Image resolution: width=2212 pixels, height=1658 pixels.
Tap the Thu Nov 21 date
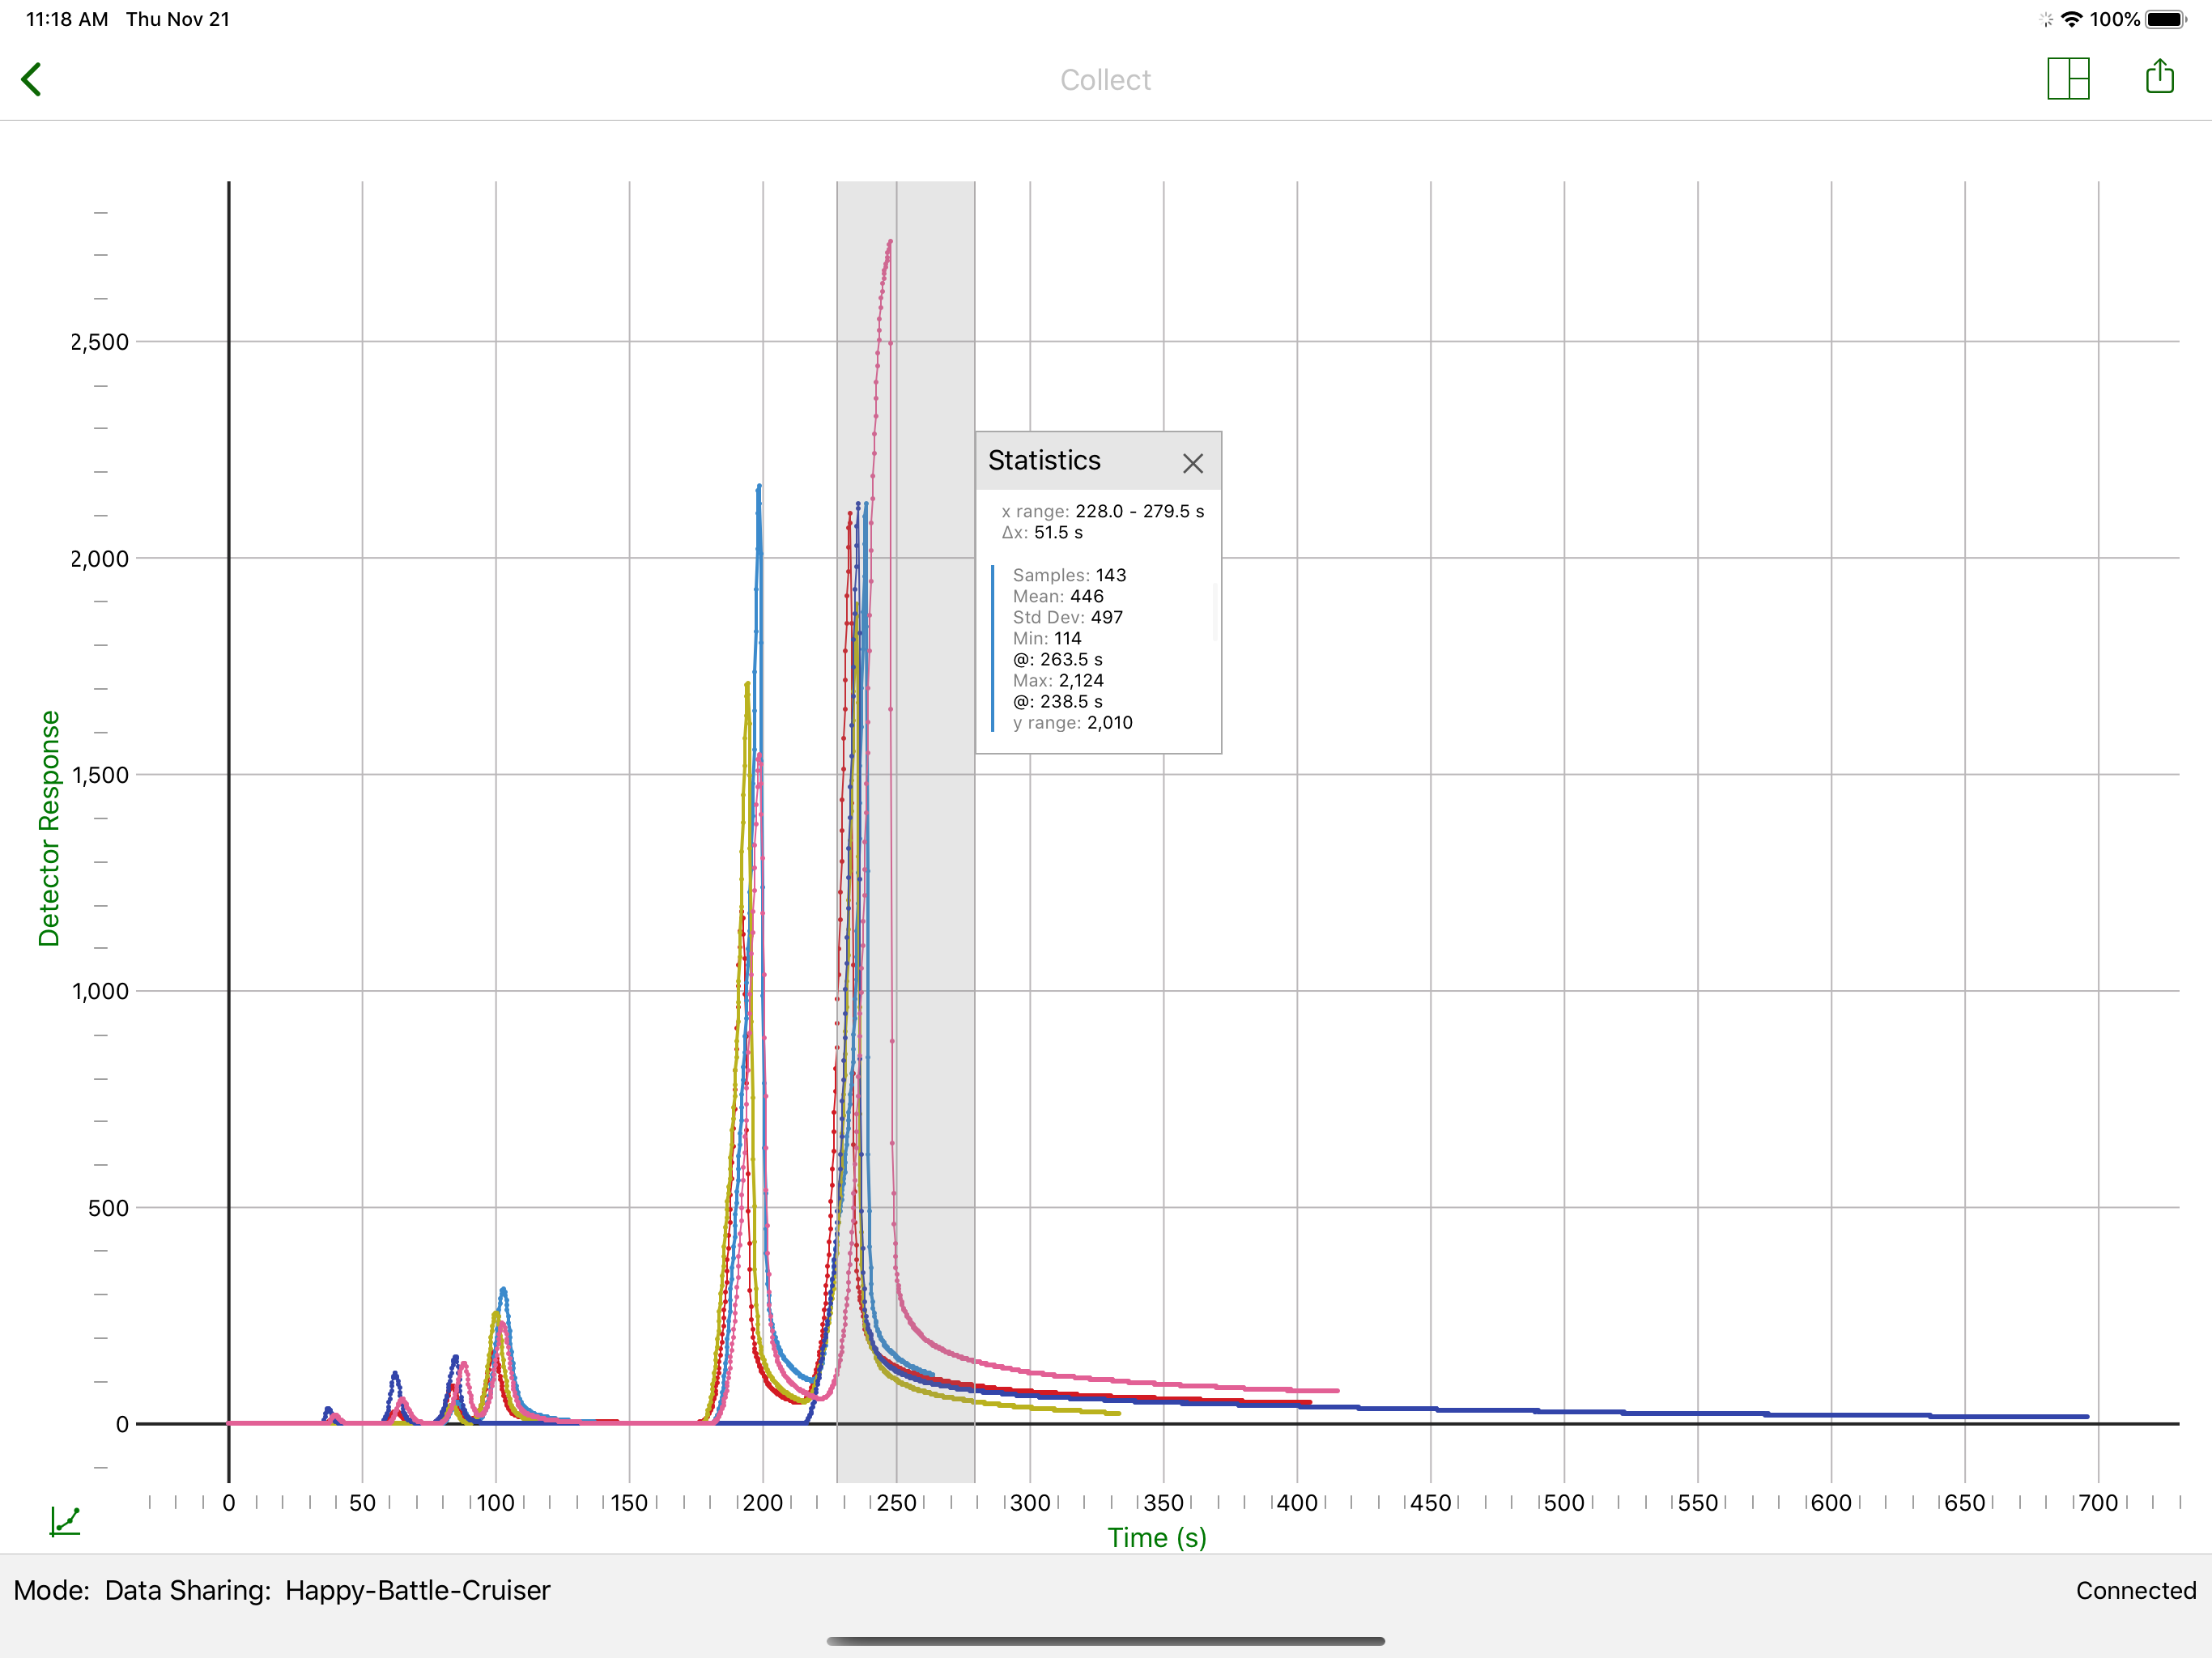[178, 19]
